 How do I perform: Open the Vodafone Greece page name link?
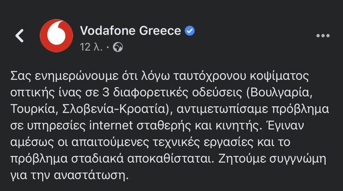pyautogui.click(x=130, y=31)
